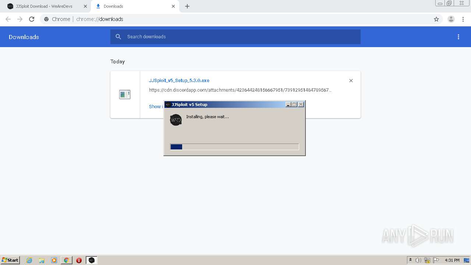Close the JJSploit Download - WeAreDevs tab
The height and width of the screenshot is (265, 471).
coord(85,6)
